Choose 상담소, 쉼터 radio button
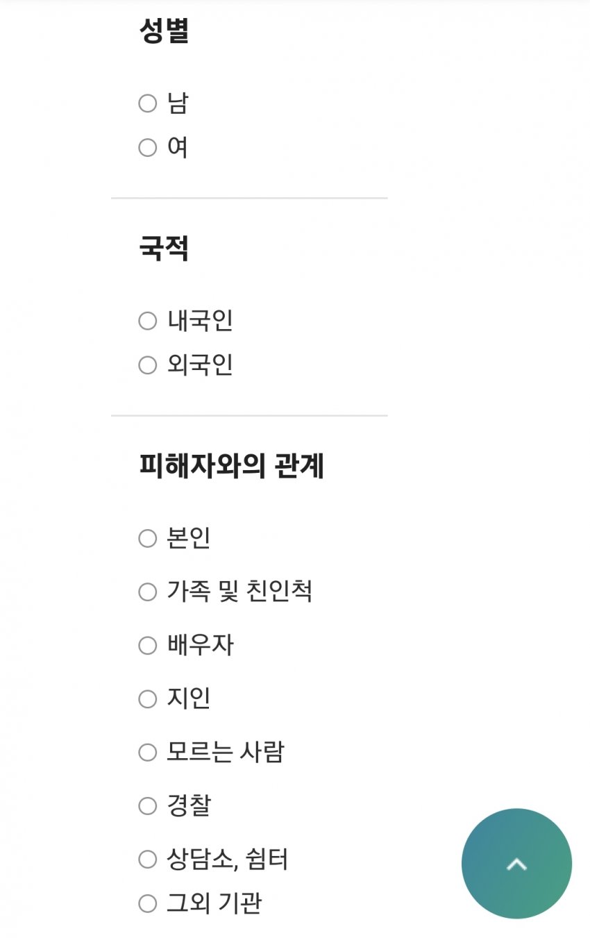 tap(148, 860)
